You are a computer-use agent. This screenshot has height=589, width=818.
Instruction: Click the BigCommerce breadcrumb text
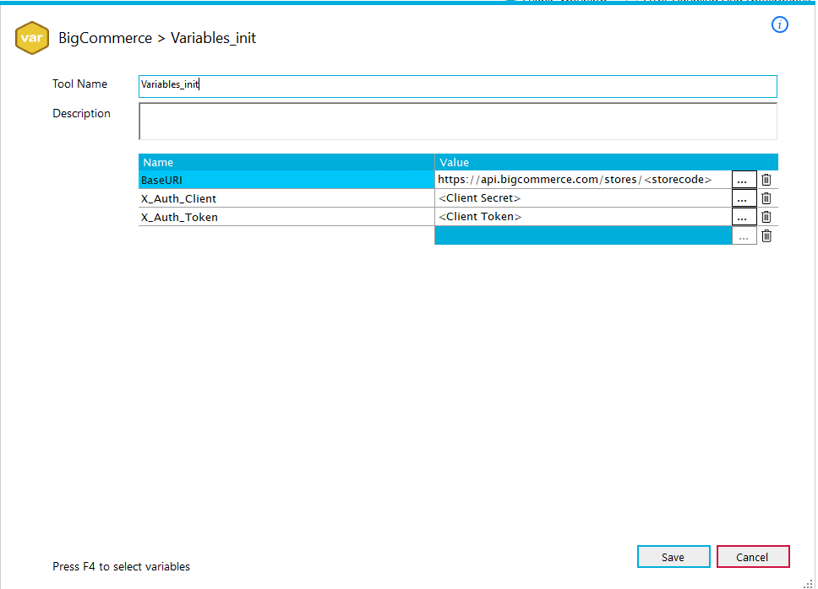coord(105,38)
